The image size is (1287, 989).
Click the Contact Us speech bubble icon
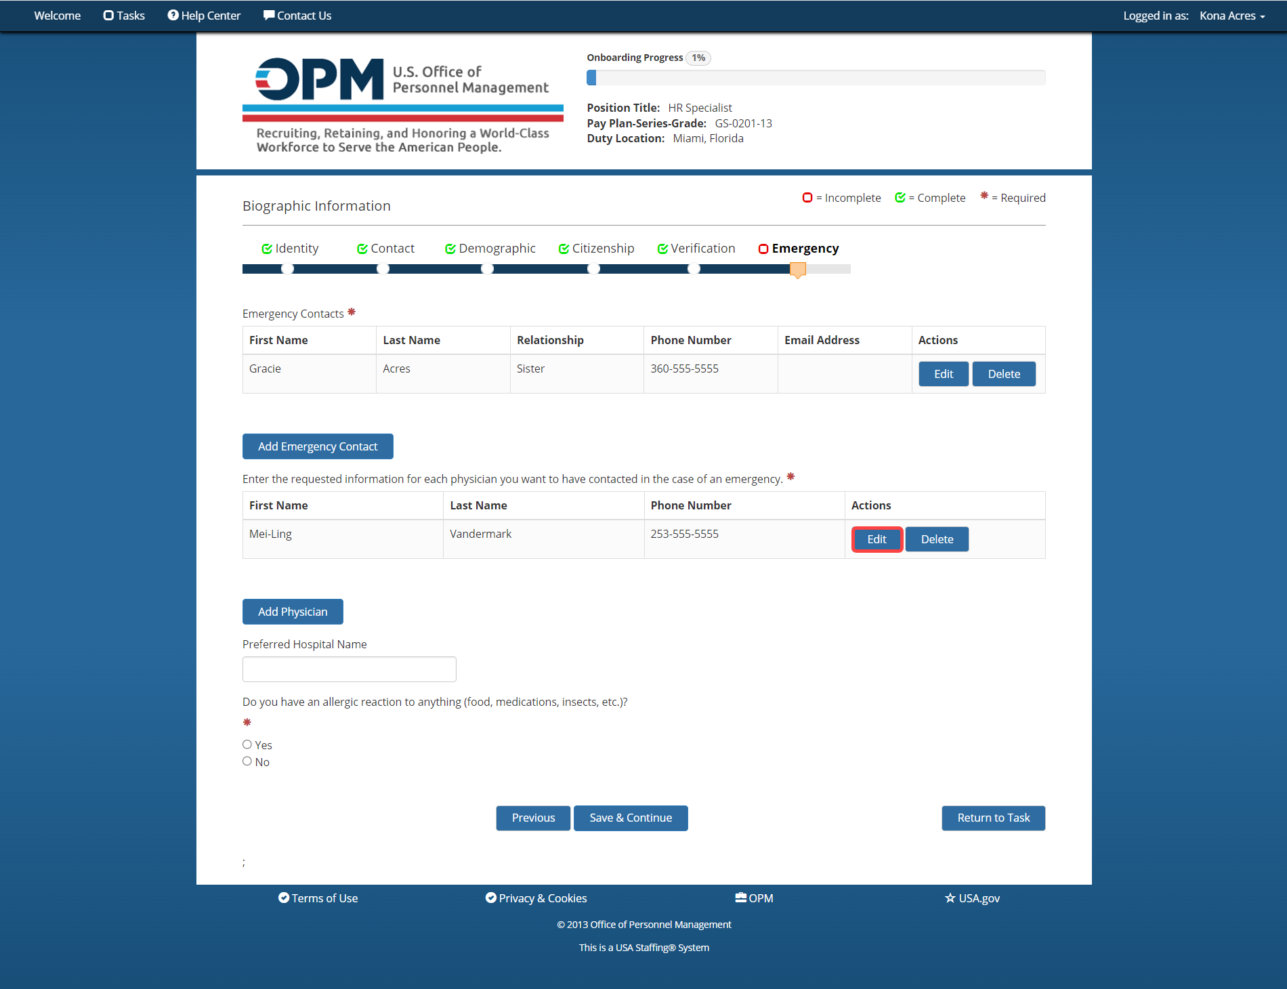point(269,15)
